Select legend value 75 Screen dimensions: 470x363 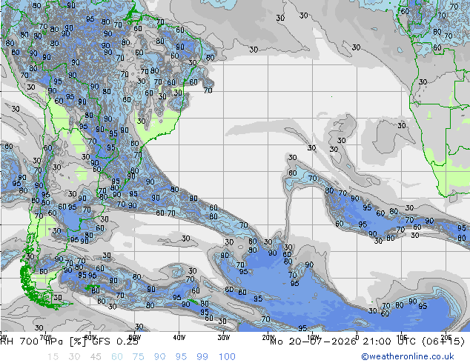tap(138, 357)
